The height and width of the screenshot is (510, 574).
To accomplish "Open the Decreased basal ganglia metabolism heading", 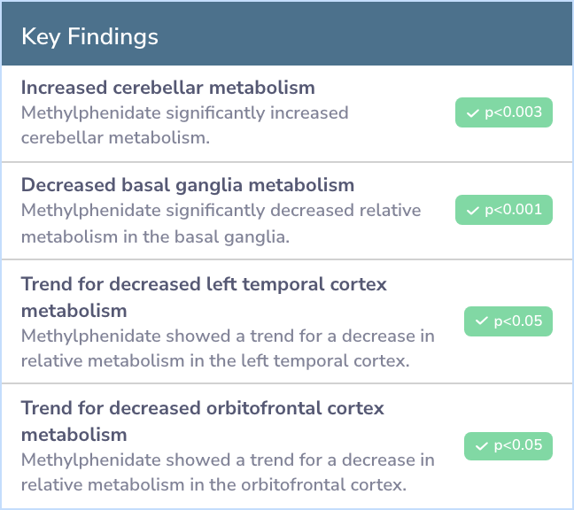I will tap(188, 185).
